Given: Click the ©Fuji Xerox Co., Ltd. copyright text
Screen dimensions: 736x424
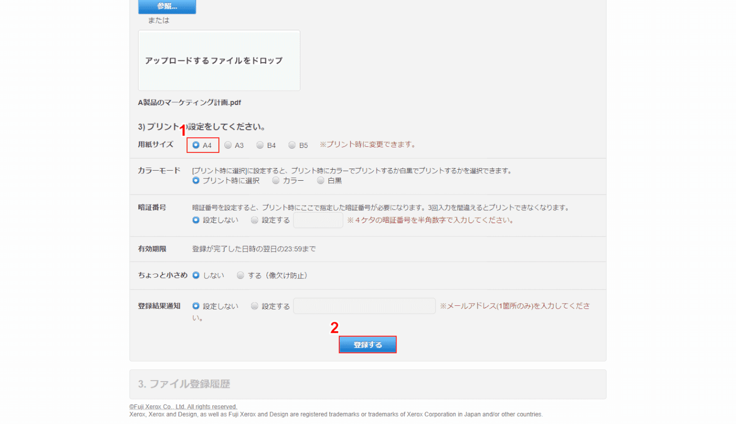Looking at the screenshot, I should tap(184, 407).
